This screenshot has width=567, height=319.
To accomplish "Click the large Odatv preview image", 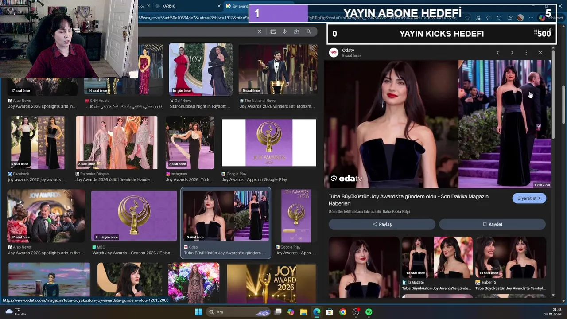I will click(438, 124).
